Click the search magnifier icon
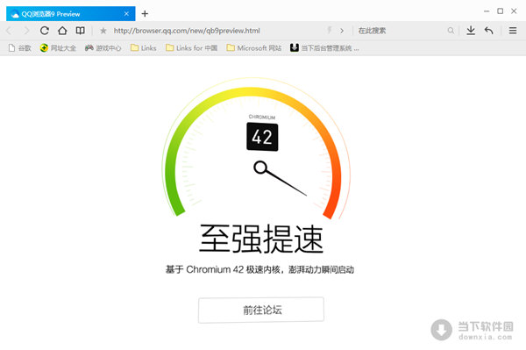 click(x=451, y=31)
